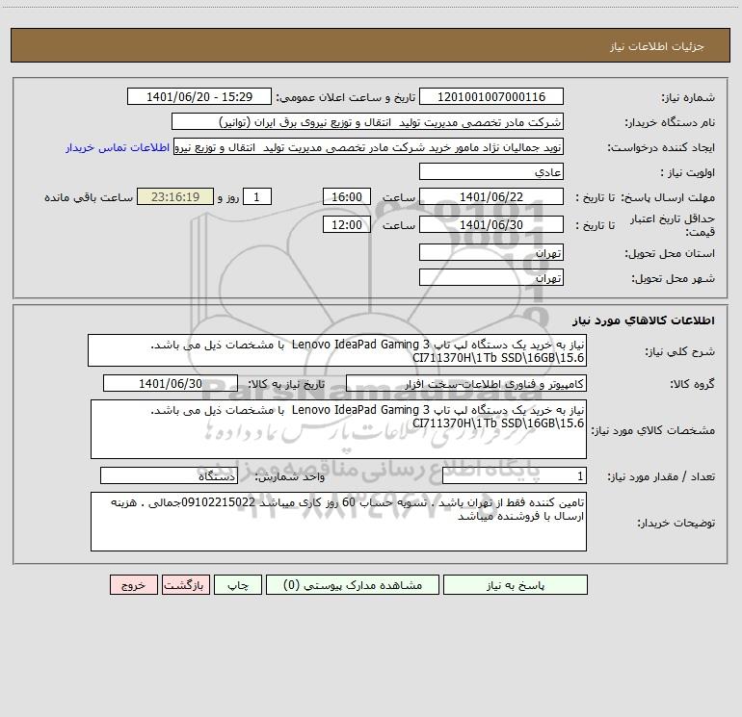Click the نام دستگاه خریدار label
Image resolution: width=742 pixels, height=717 pixels.
670,122
